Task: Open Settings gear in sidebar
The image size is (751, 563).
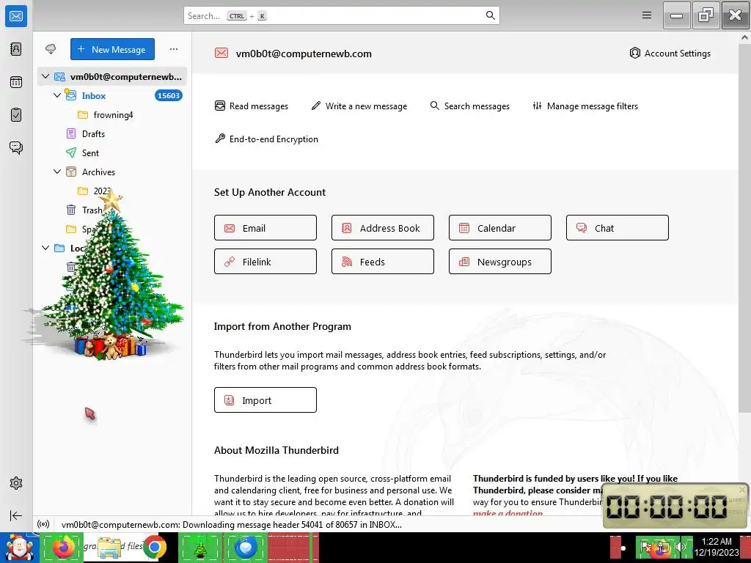Action: (x=16, y=483)
